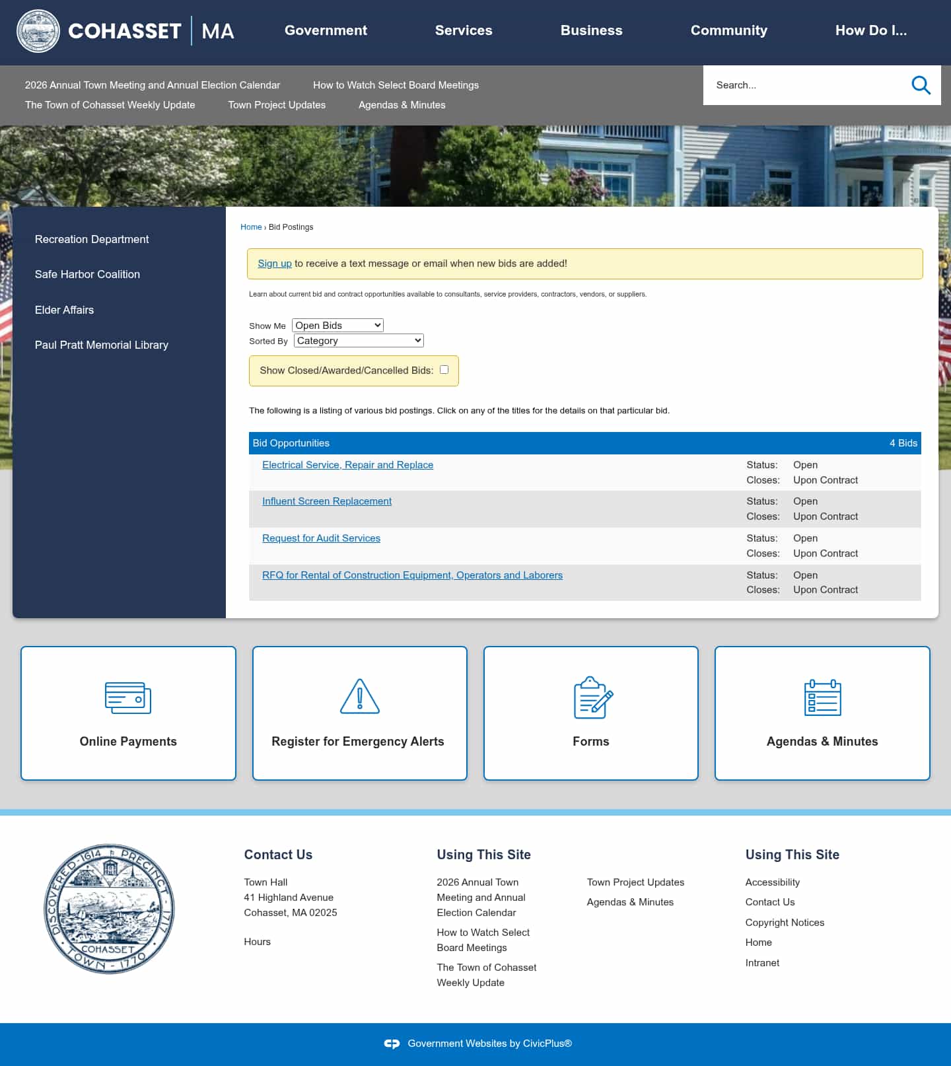Open Influent Screen Replacement bid

pos(327,501)
